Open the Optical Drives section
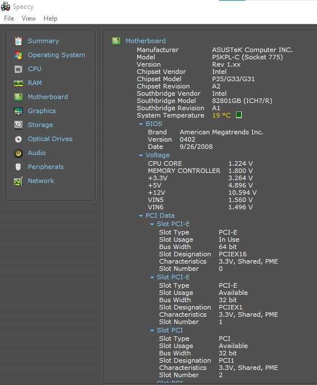 click(50, 139)
